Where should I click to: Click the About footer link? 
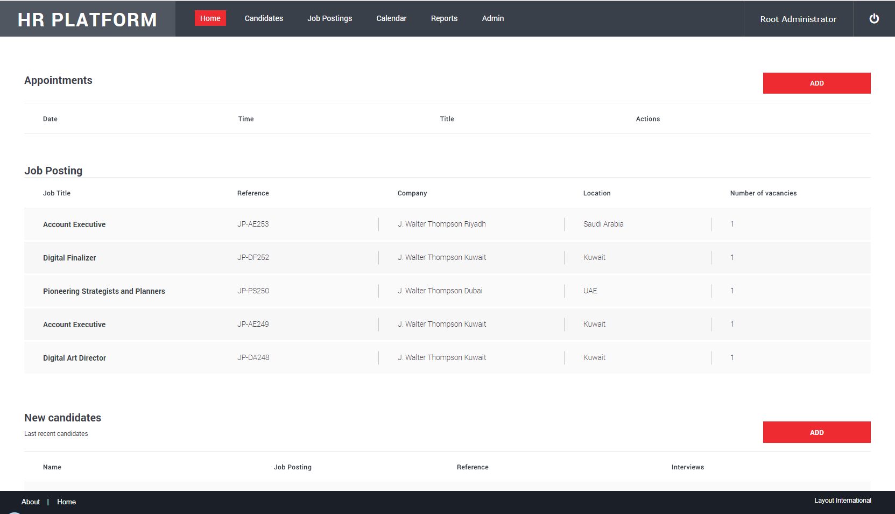click(x=31, y=502)
